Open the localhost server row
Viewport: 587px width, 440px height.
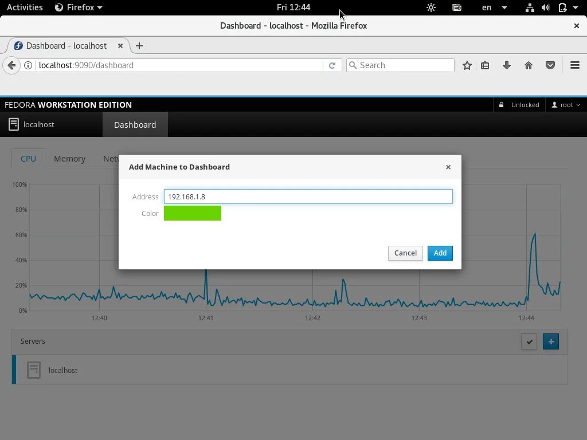(289, 370)
